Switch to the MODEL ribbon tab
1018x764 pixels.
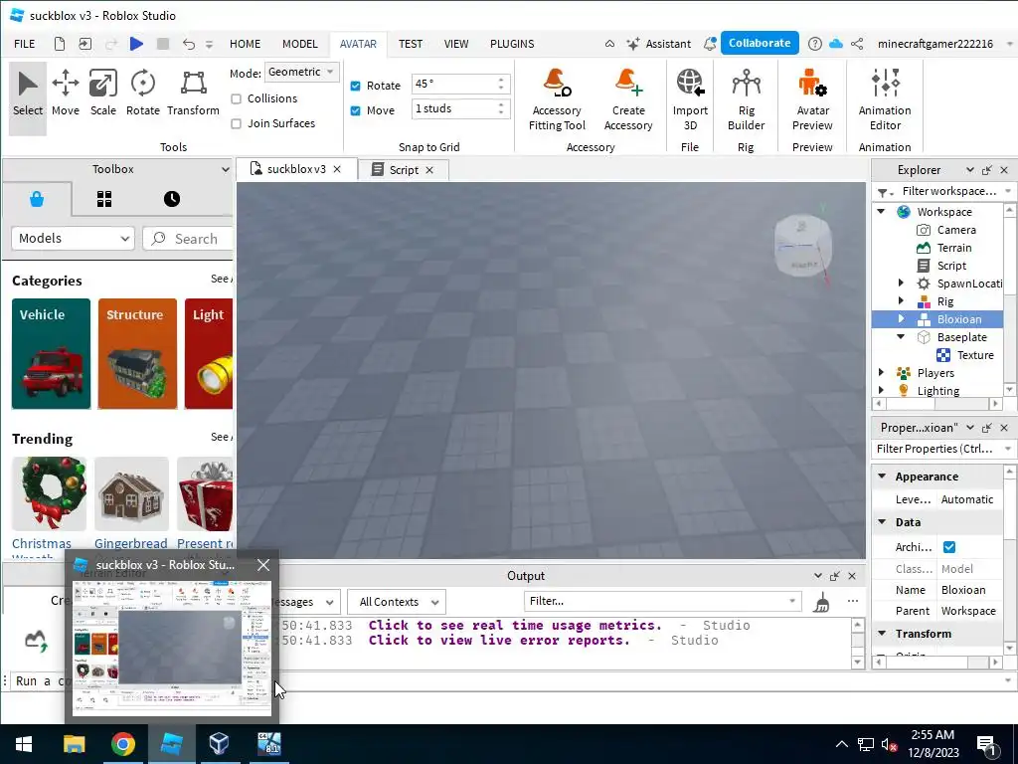(300, 44)
